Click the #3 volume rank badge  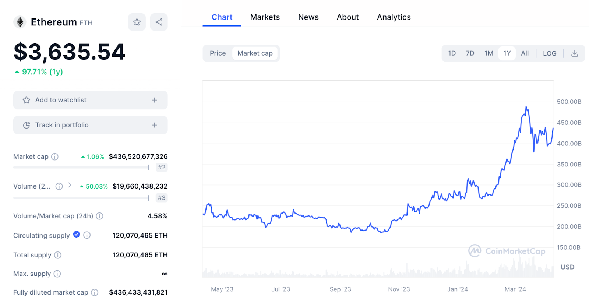pos(162,198)
